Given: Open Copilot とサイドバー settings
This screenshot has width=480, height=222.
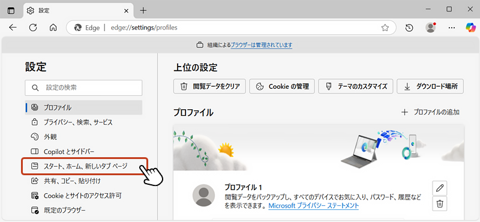Looking at the screenshot, I should [x=83, y=152].
